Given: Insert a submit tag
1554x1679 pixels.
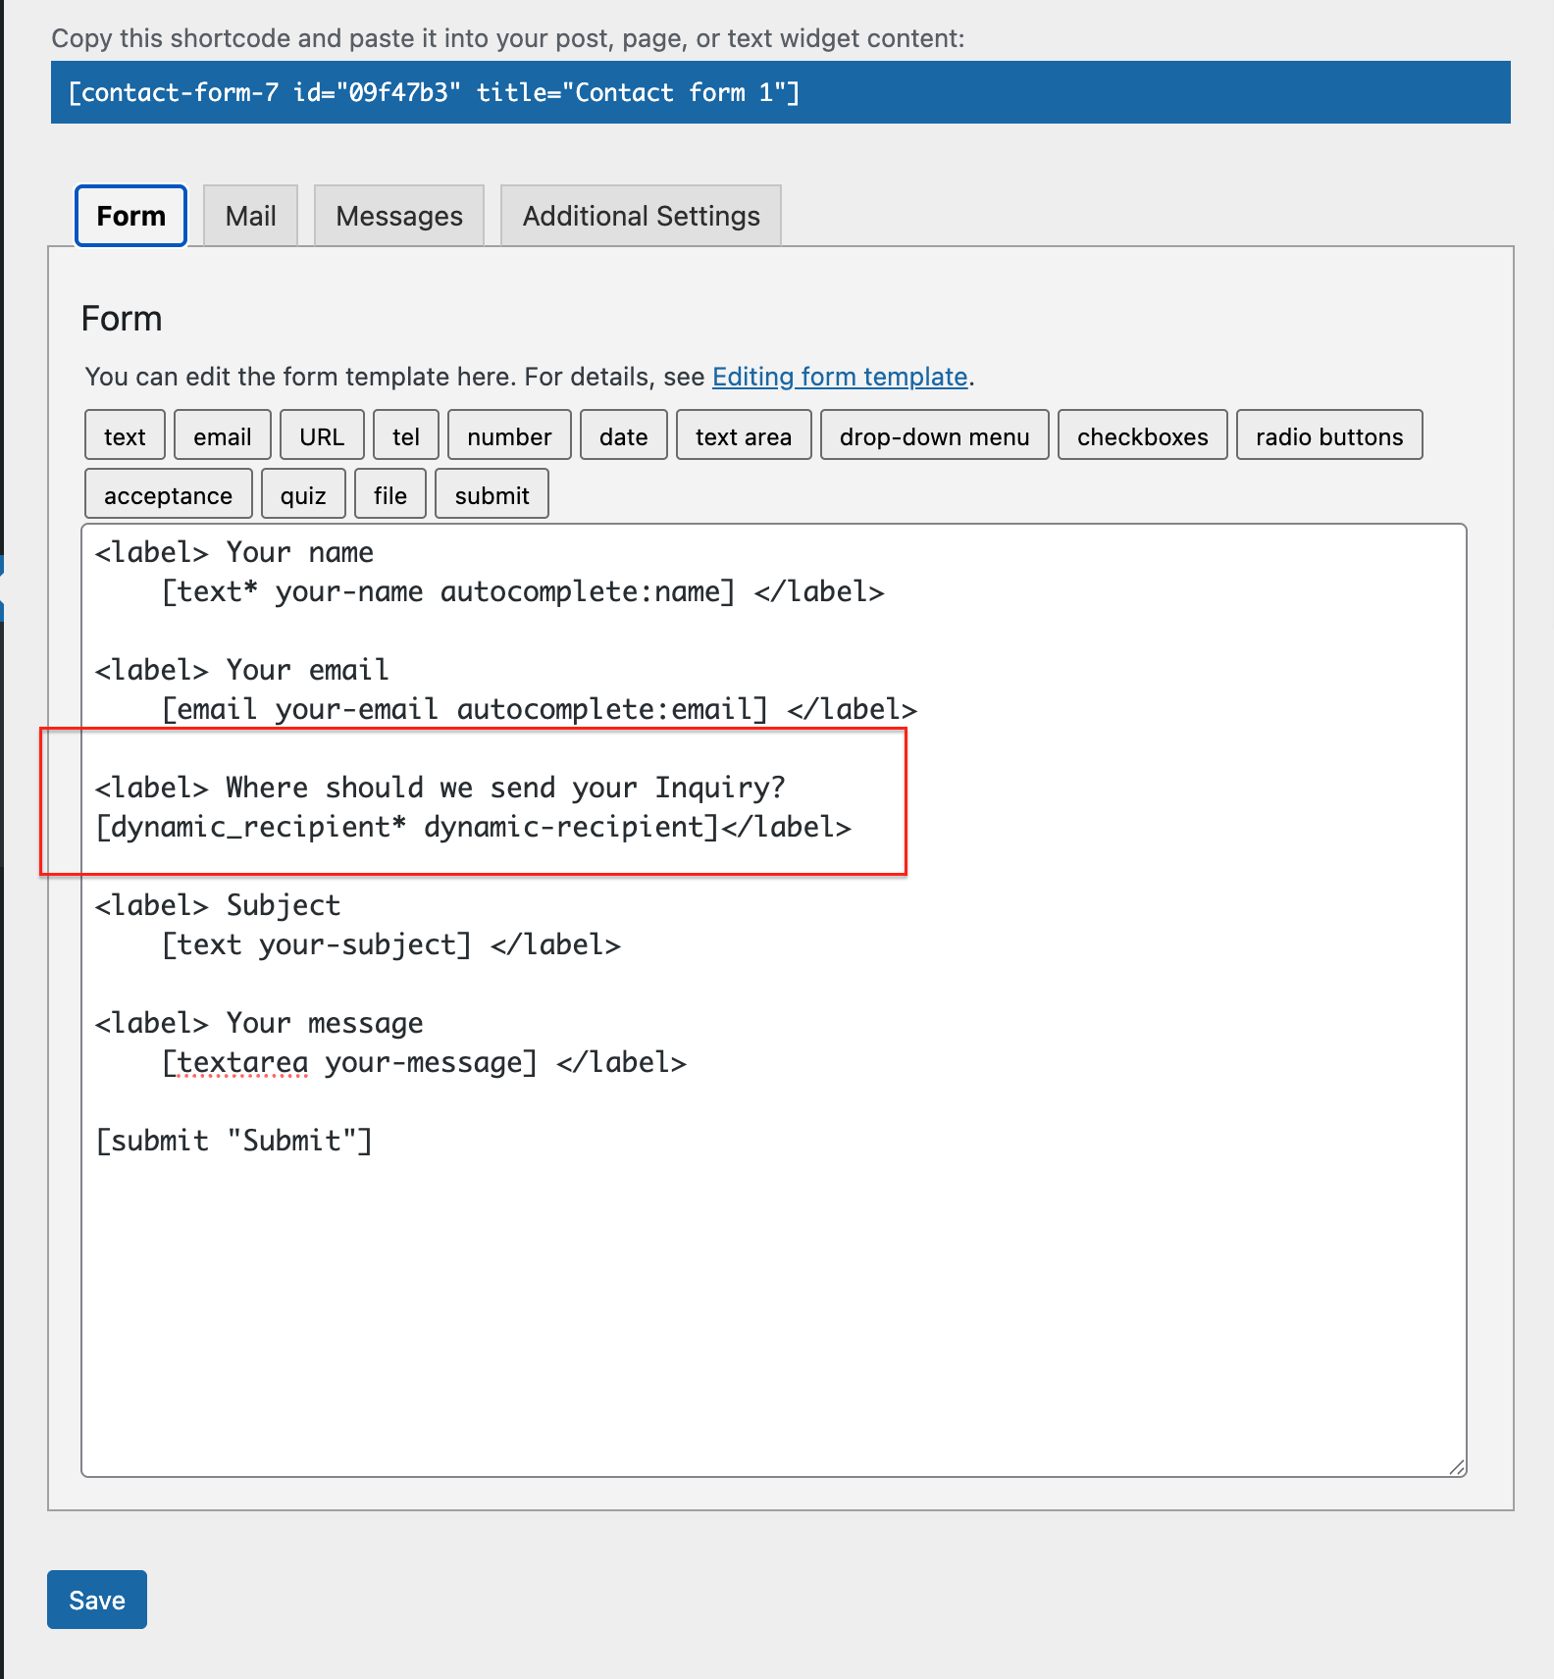Looking at the screenshot, I should click(492, 494).
